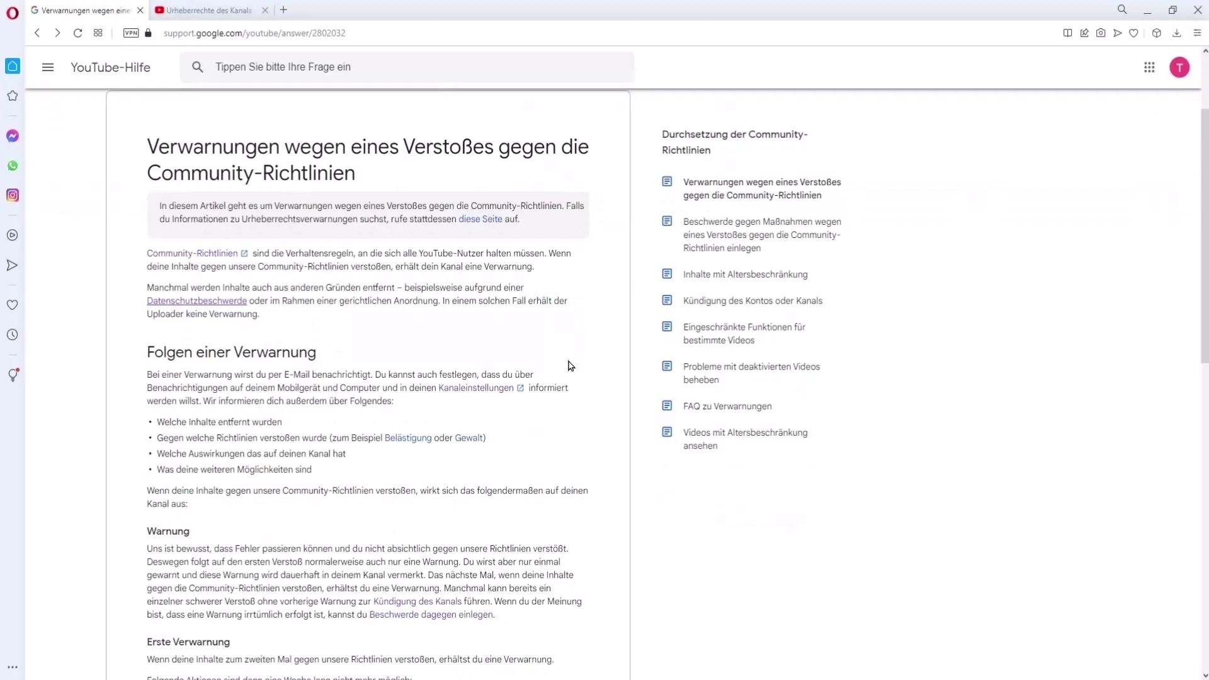Click the send play-arrow toolbar icon

click(x=1118, y=33)
